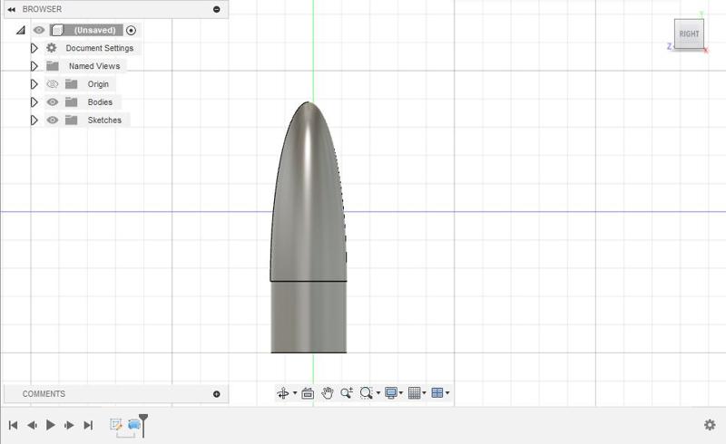Expand the Comments panel with plus button
The image size is (726, 444).
(216, 394)
